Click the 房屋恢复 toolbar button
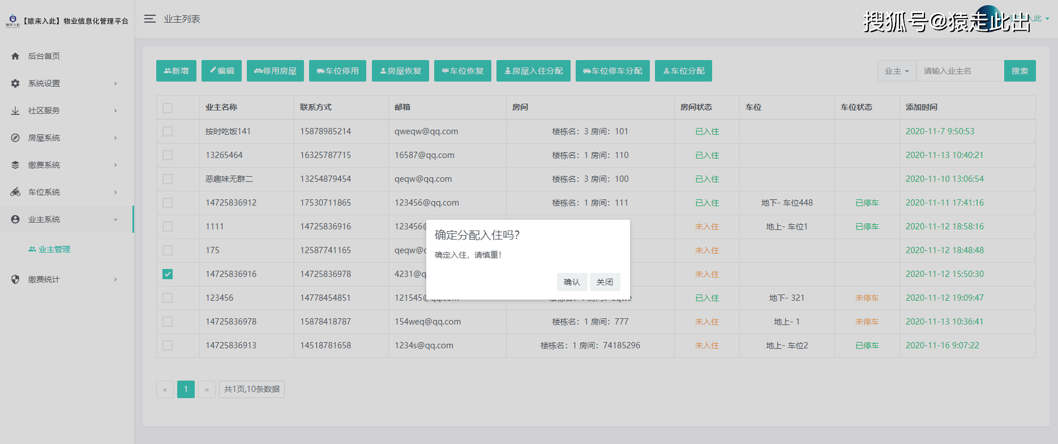1058x444 pixels. point(400,71)
